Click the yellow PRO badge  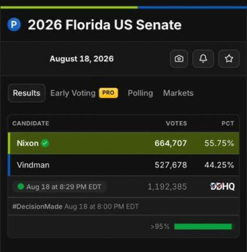(x=108, y=93)
